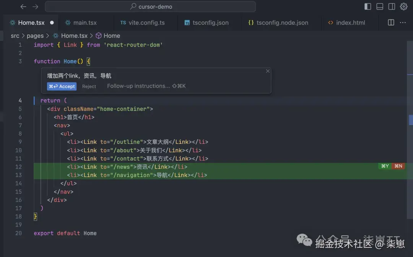Click the /news Link code line
Screen dimensions: 413x257
127,167
